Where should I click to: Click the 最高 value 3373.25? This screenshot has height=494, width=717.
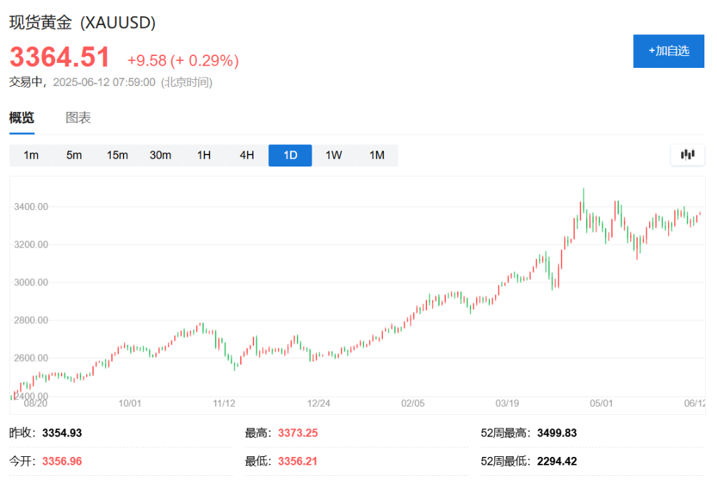pos(298,432)
